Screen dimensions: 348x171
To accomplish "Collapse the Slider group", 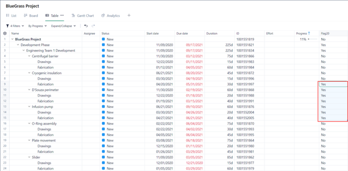I will point(29,157).
